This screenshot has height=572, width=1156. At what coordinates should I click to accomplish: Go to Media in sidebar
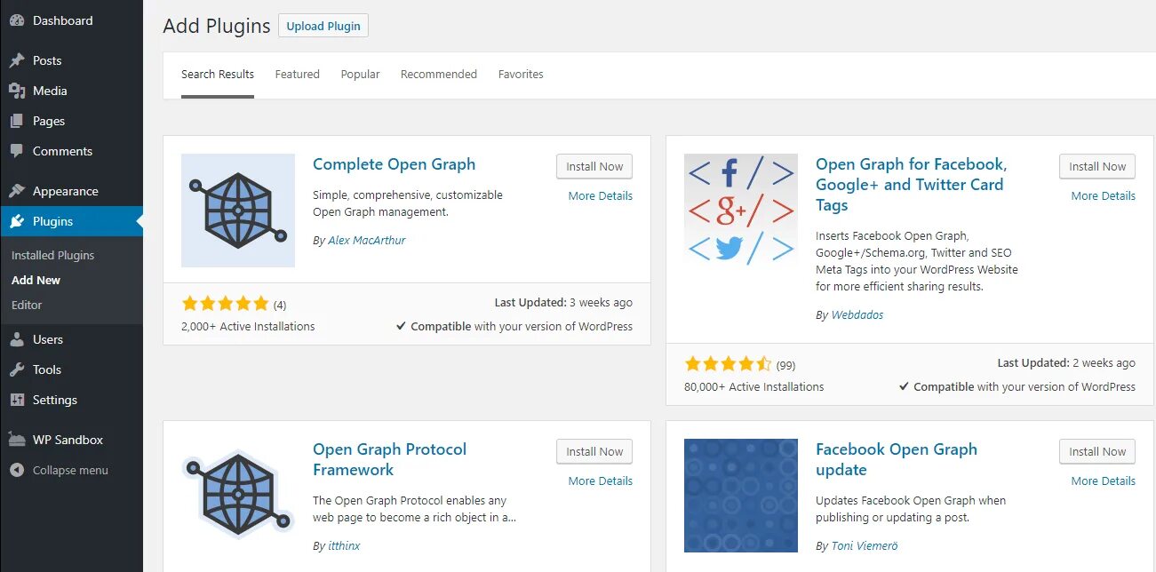(50, 91)
